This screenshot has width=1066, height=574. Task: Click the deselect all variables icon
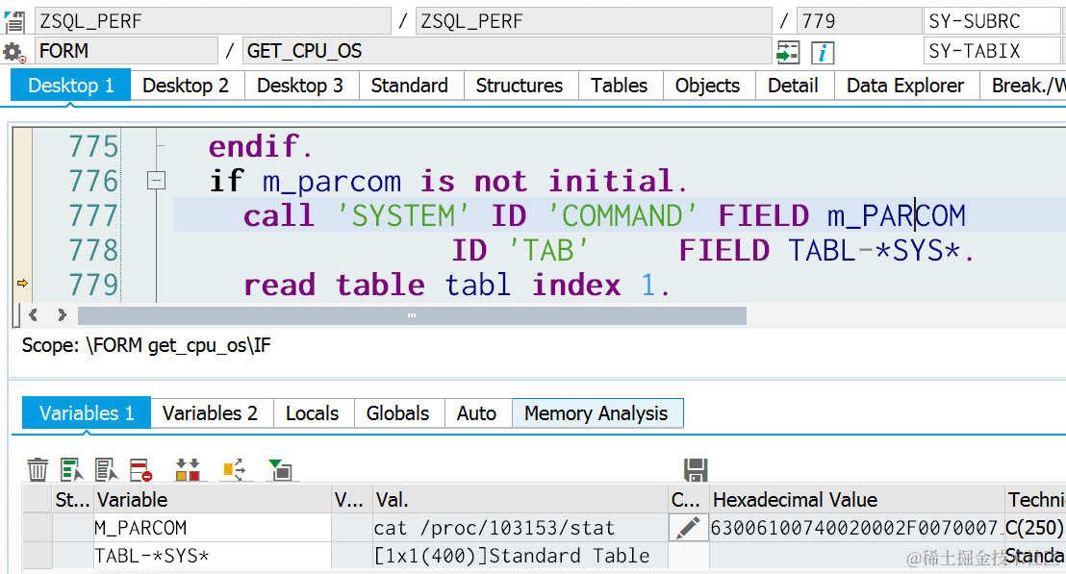click(x=106, y=469)
